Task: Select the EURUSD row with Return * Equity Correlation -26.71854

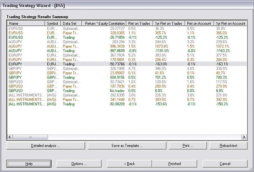Action: [x=127, y=37]
